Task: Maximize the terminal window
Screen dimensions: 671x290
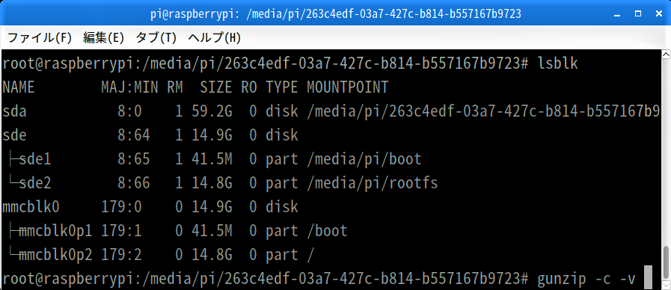Action: pos(638,14)
